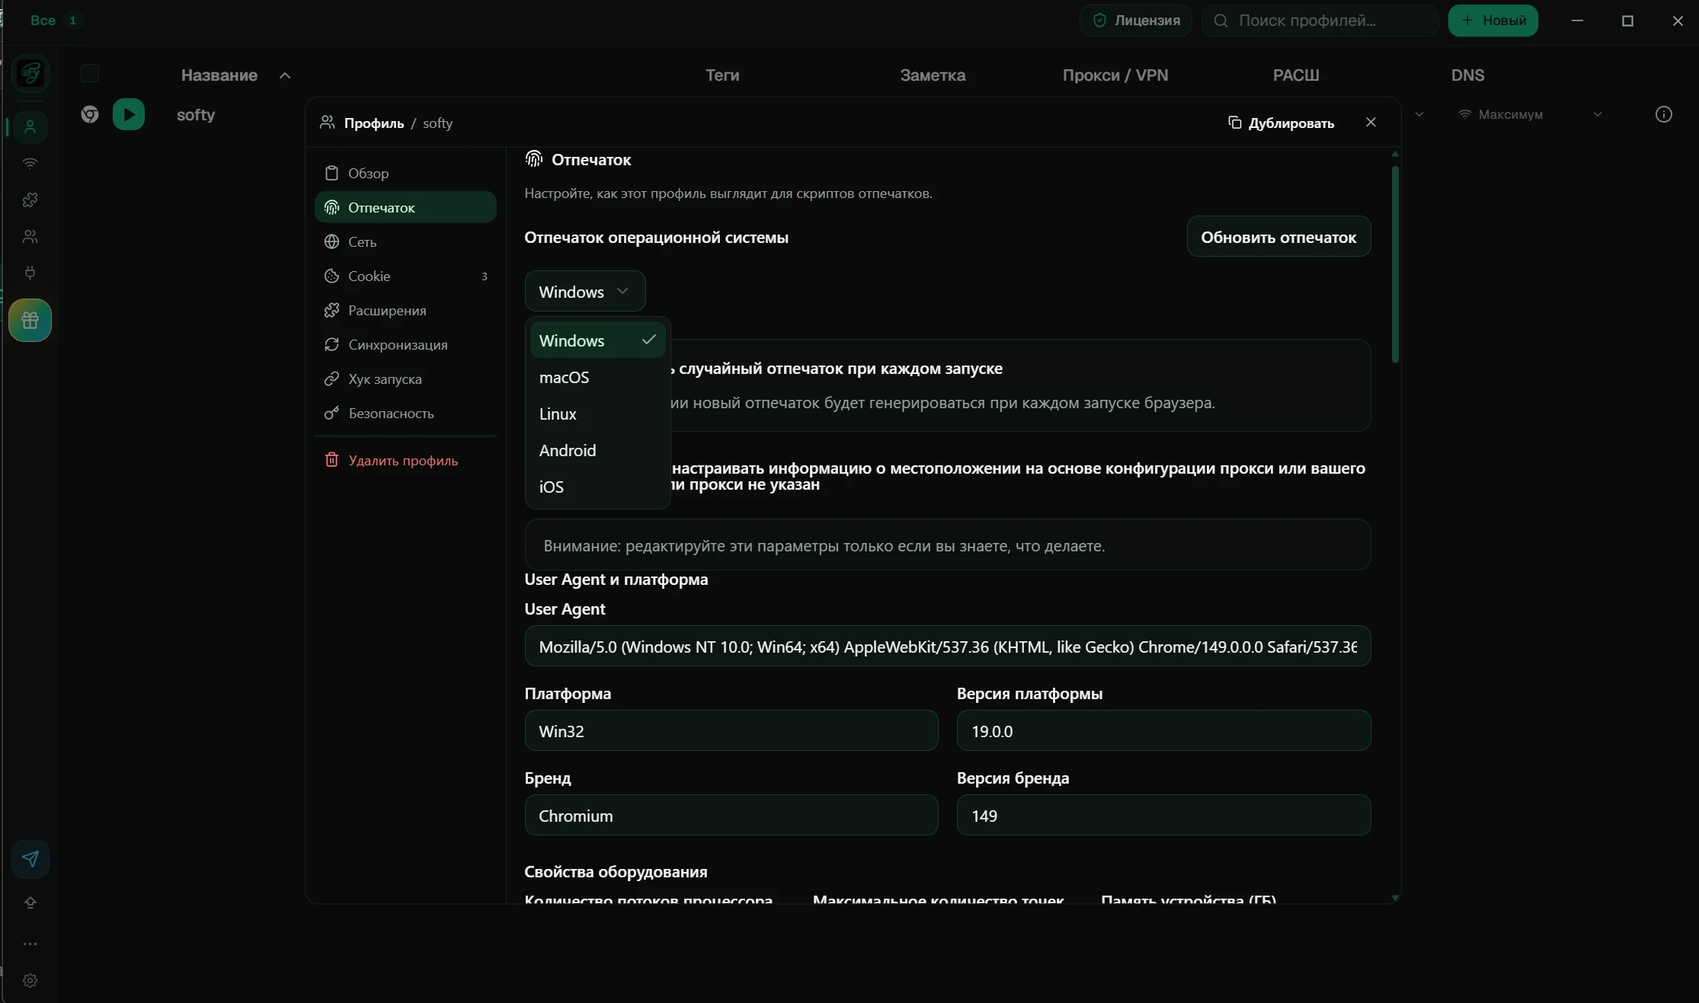1699x1003 pixels.
Task: Click the Лицензия button
Action: pos(1136,21)
